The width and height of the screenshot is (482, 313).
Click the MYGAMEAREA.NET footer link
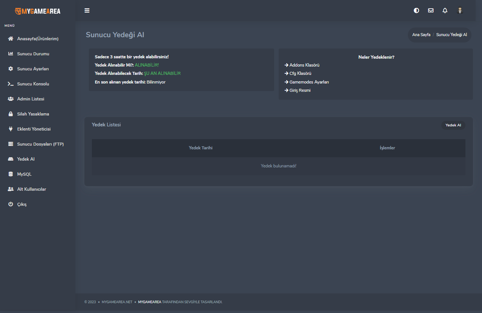117,302
